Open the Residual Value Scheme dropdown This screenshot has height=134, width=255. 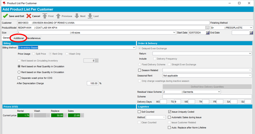[x=219, y=92]
